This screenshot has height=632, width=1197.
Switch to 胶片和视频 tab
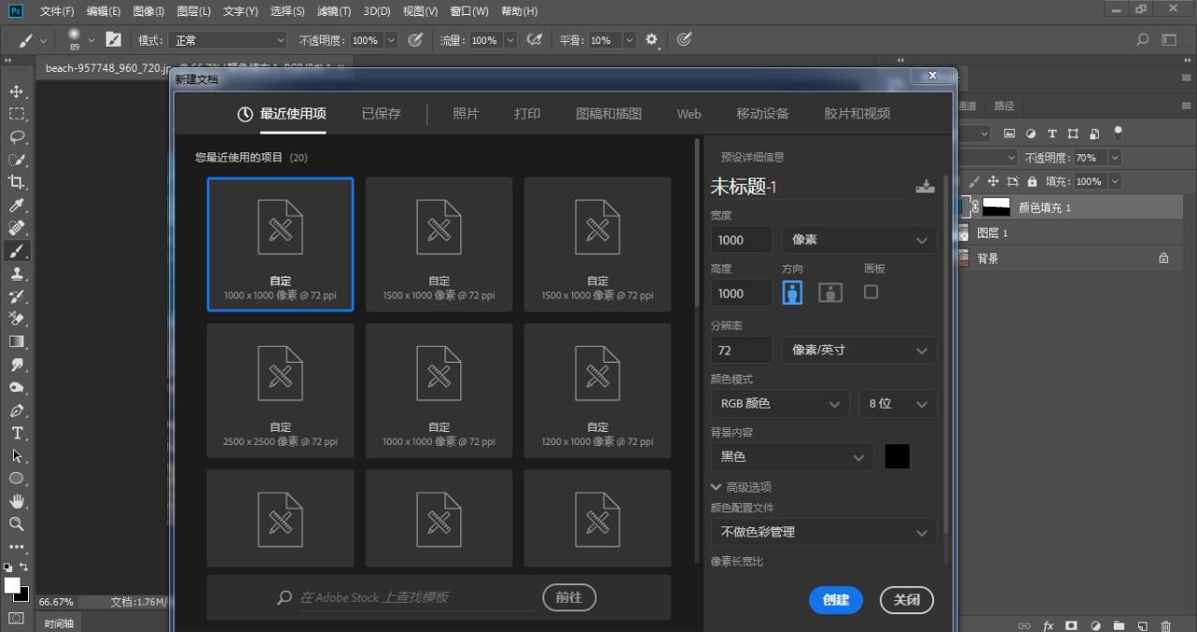coord(857,113)
